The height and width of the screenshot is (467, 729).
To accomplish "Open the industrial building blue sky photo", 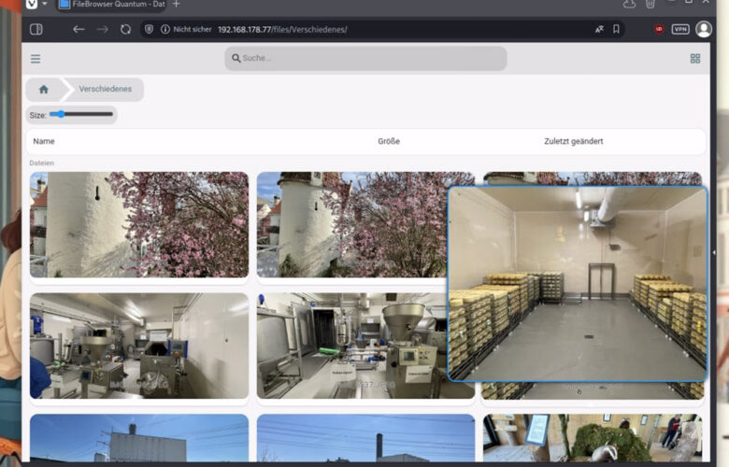I will tap(139, 438).
